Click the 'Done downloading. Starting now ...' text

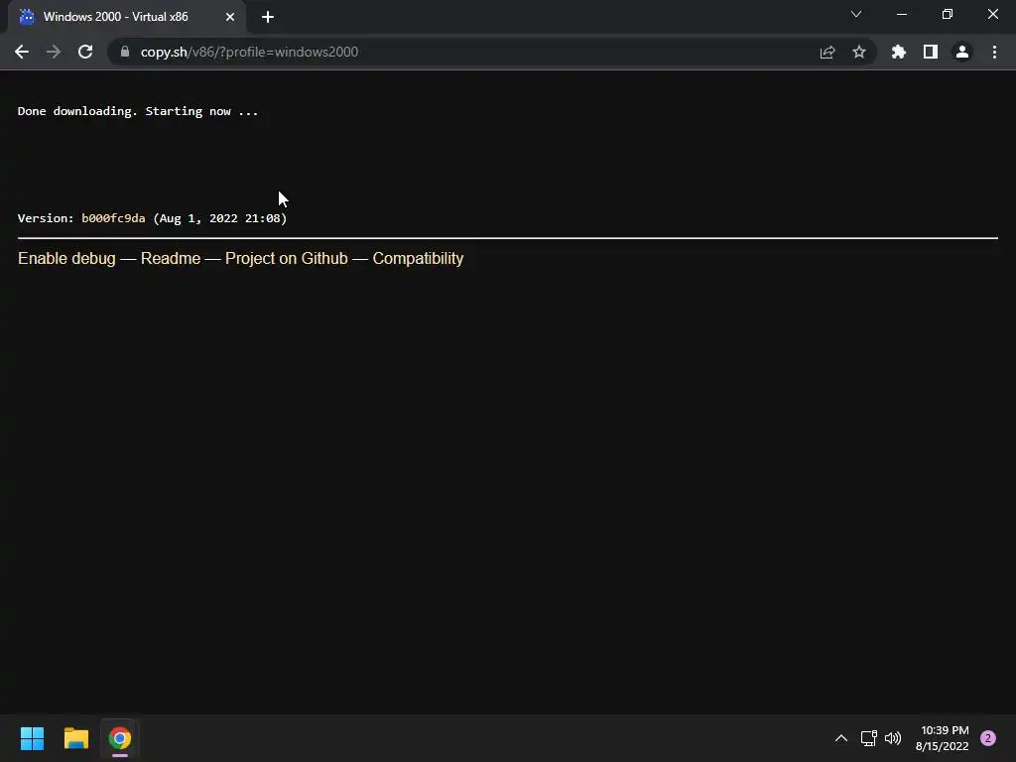click(137, 111)
